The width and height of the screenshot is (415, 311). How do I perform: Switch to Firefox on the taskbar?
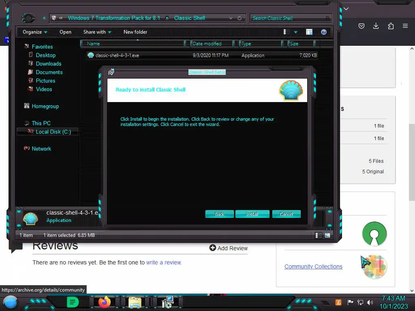click(104, 302)
